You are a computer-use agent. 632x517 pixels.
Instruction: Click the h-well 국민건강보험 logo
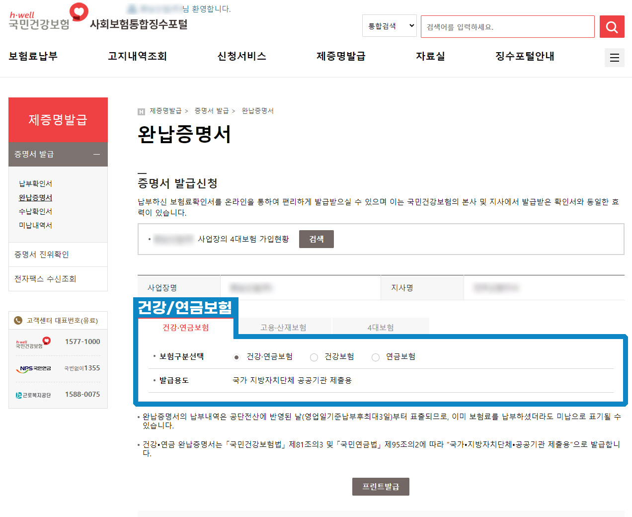48,17
